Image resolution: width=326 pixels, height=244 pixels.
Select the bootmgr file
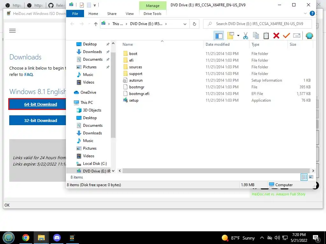point(137,87)
